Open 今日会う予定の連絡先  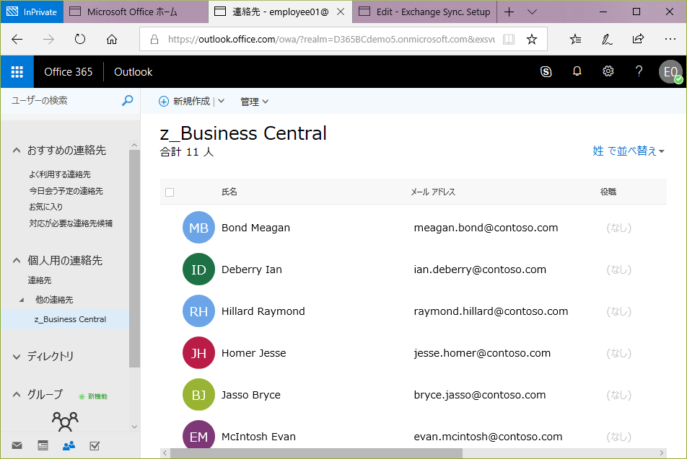(66, 191)
